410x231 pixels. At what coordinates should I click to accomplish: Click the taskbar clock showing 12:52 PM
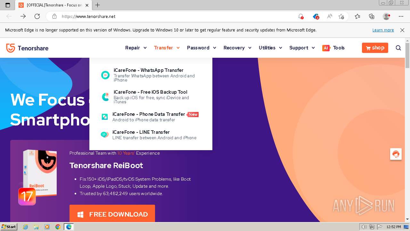pos(394,227)
